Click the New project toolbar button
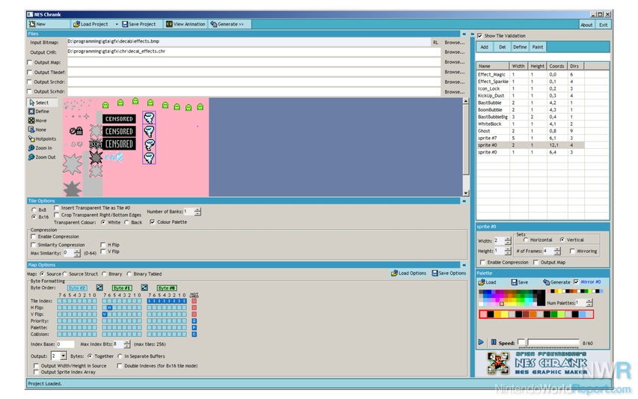 (x=37, y=24)
